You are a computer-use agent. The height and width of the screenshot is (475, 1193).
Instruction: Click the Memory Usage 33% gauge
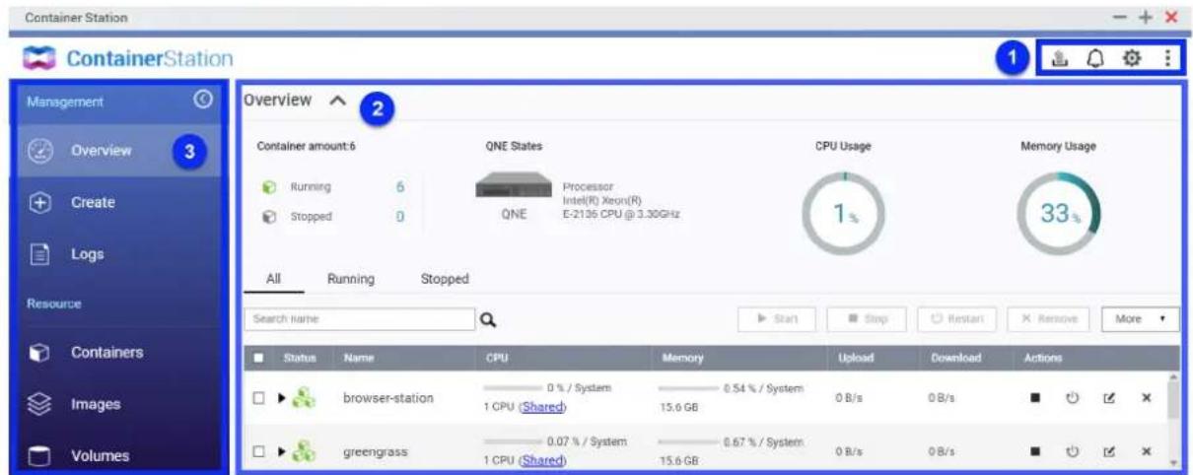pyautogui.click(x=1058, y=215)
